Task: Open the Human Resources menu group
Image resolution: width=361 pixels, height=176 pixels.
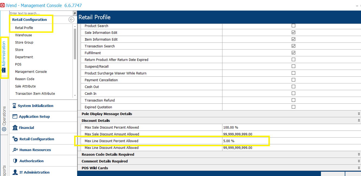Action: (43, 150)
